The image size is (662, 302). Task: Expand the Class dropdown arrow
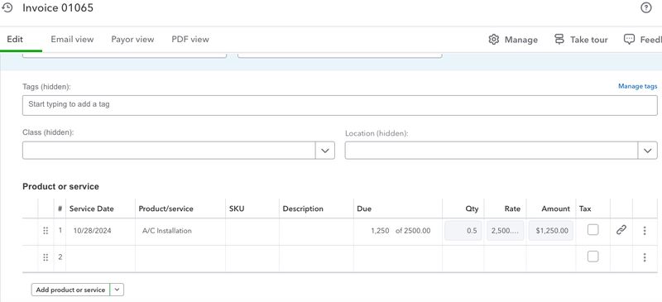324,151
